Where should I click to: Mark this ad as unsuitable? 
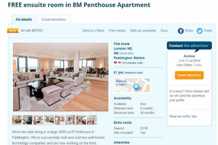click(143, 30)
